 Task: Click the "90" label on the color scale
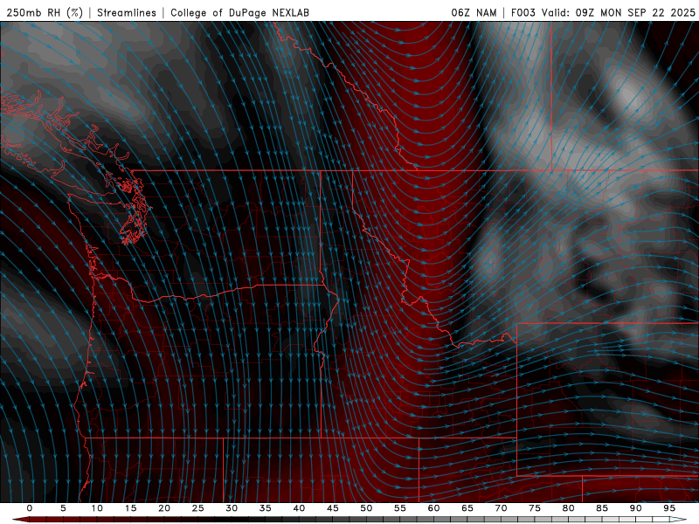point(635,508)
